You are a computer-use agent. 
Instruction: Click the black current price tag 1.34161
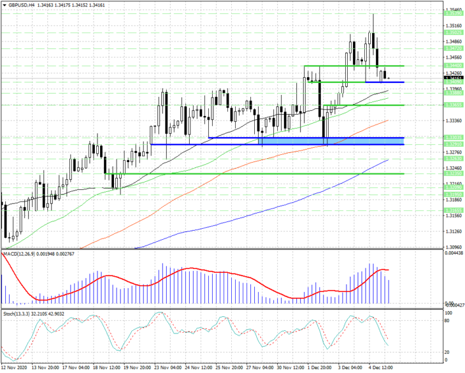454,78
